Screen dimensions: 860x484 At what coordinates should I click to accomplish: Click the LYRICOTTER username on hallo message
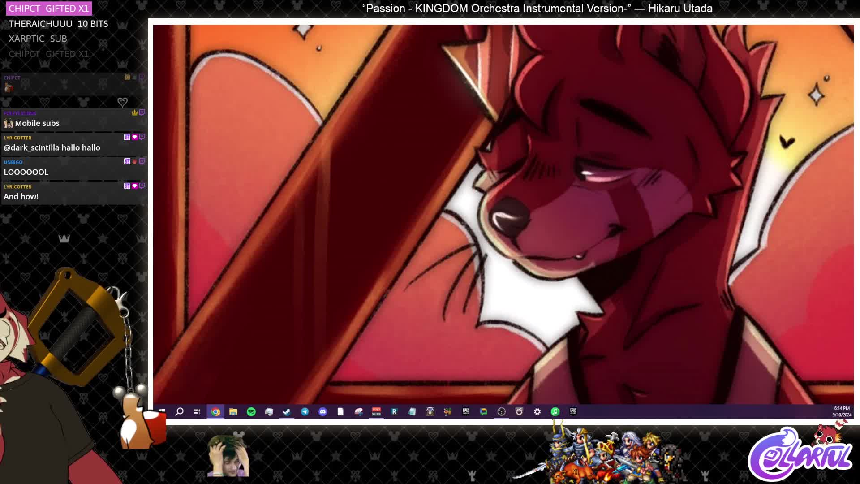click(x=17, y=138)
